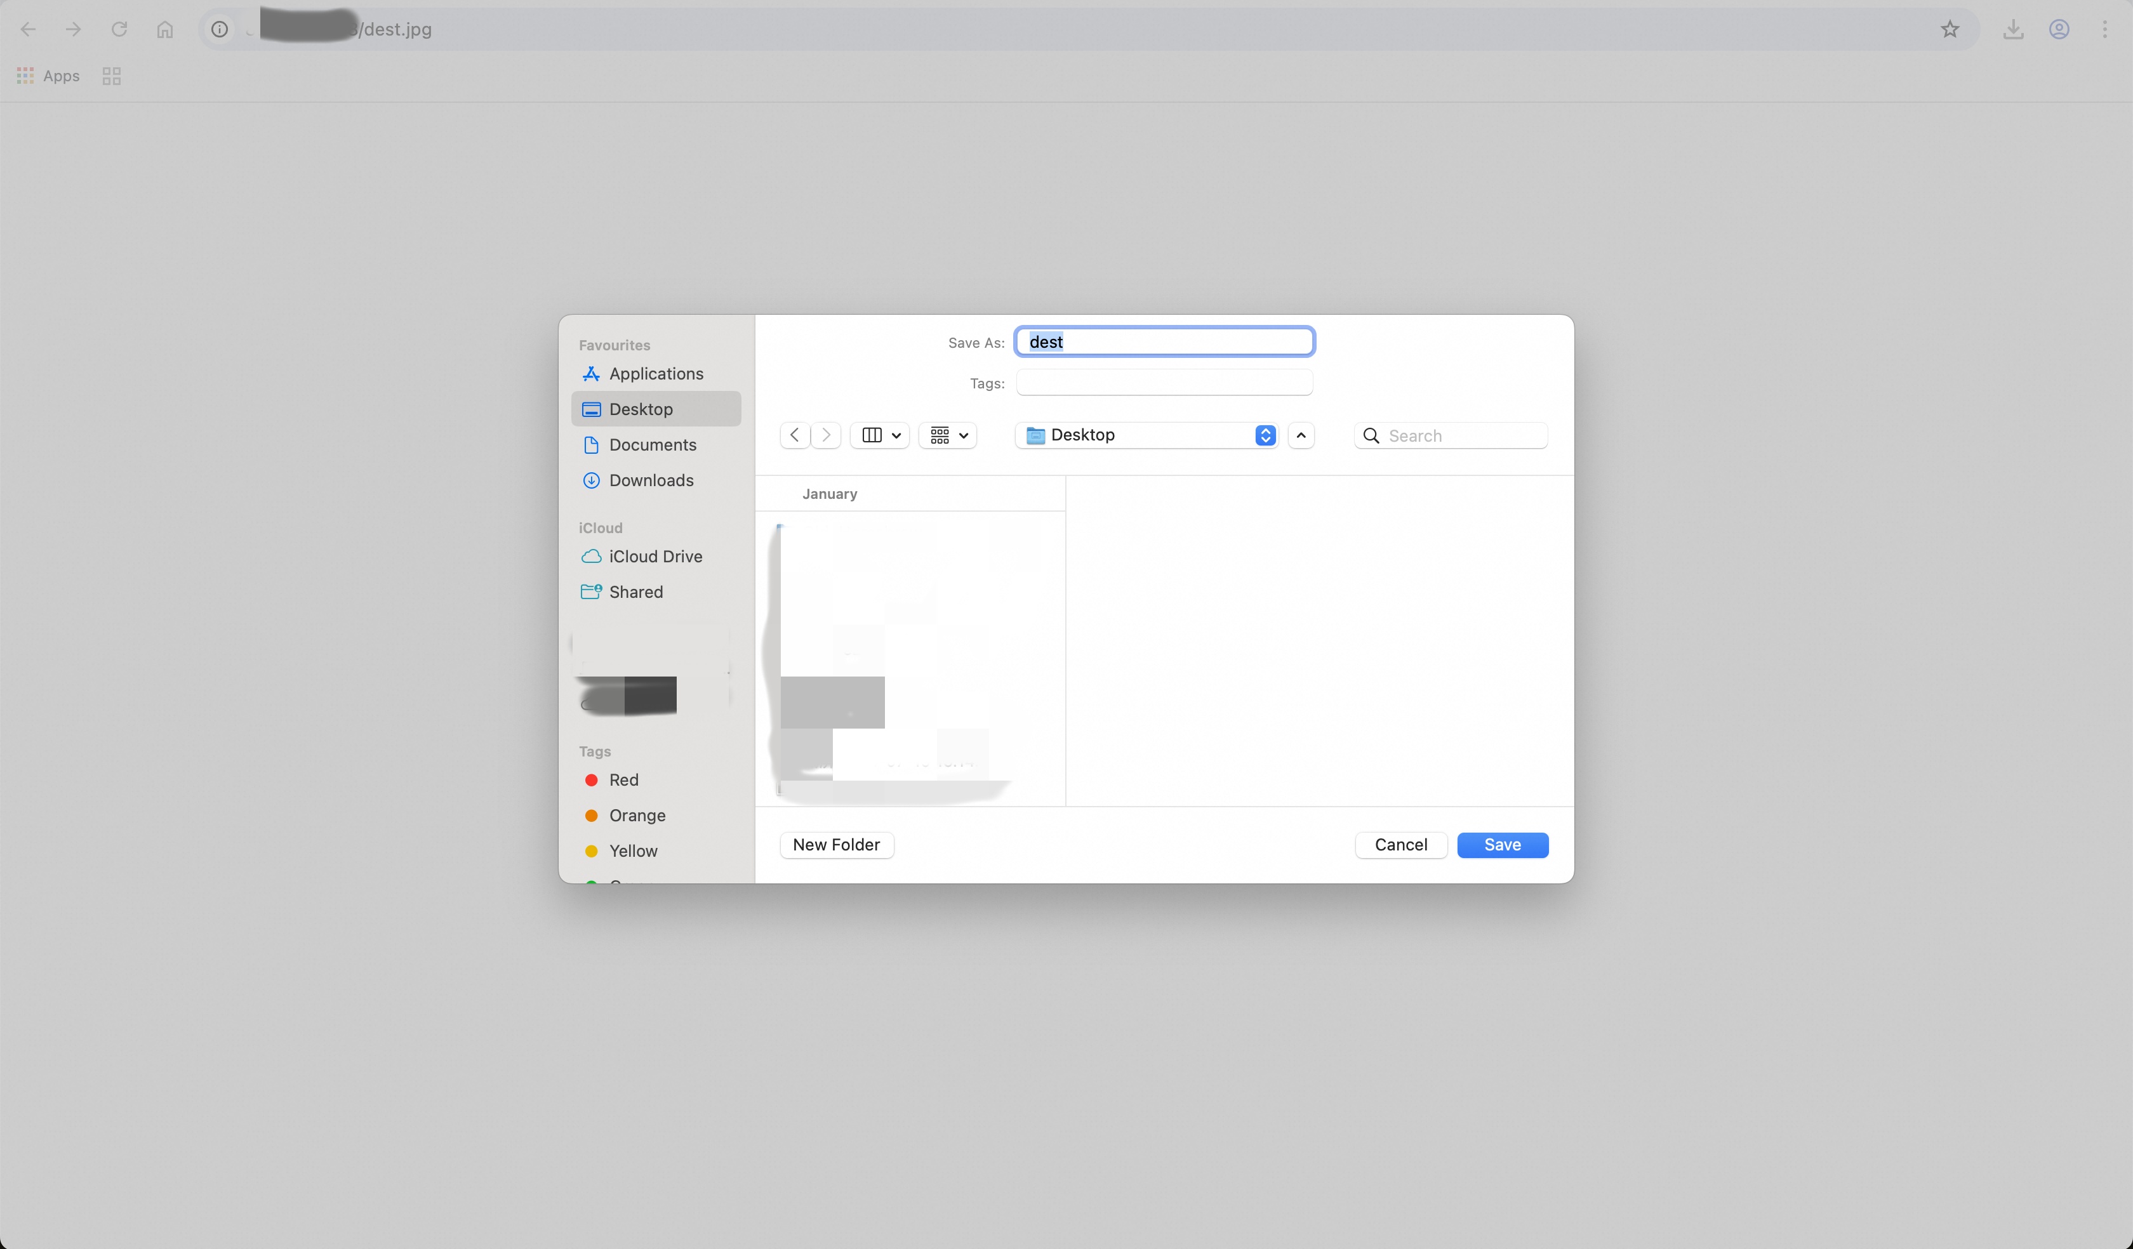Click the browser home icon
2133x1249 pixels.
(165, 30)
